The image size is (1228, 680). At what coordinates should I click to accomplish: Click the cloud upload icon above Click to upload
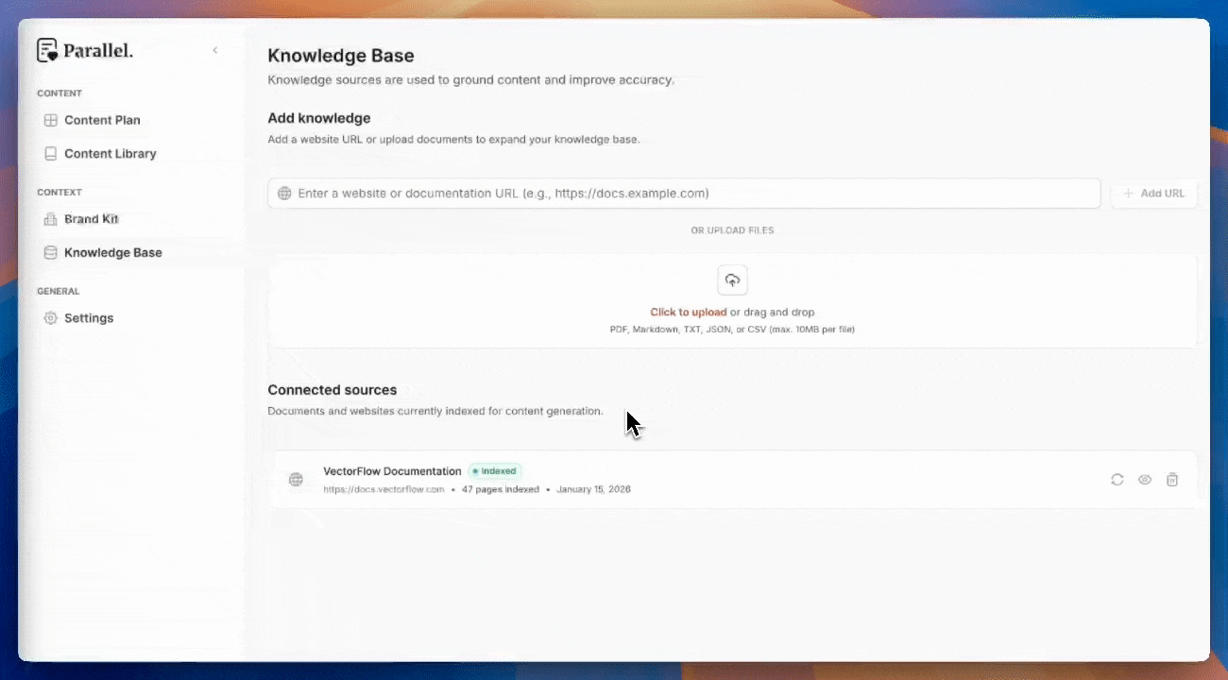[732, 280]
